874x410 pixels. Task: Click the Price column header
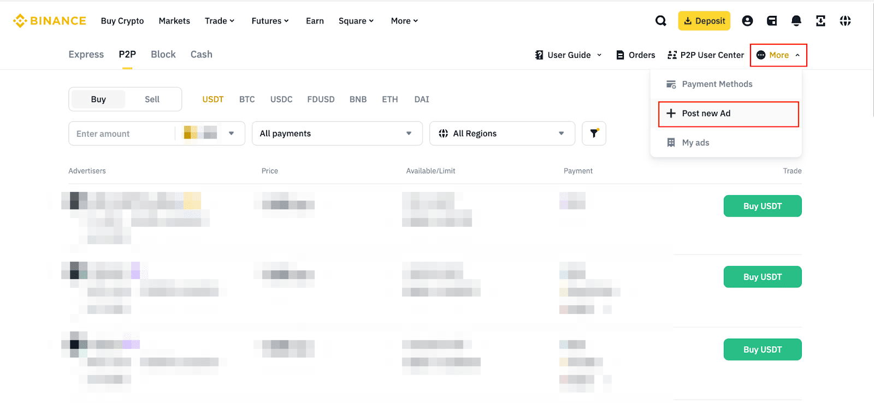270,171
